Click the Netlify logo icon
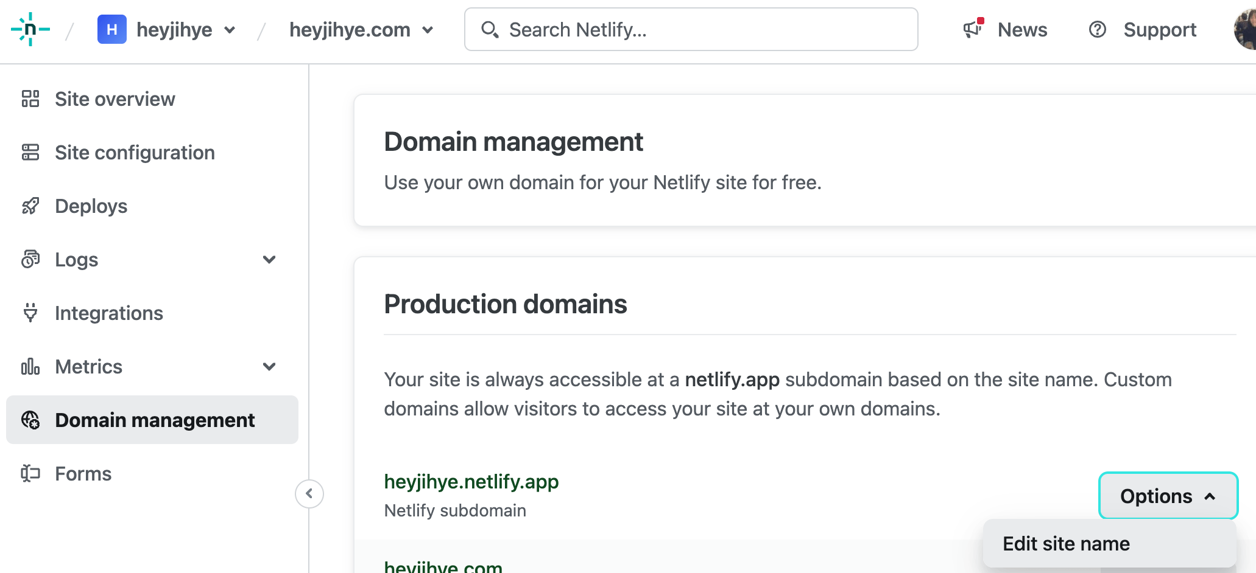This screenshot has width=1256, height=573. pos(30,29)
